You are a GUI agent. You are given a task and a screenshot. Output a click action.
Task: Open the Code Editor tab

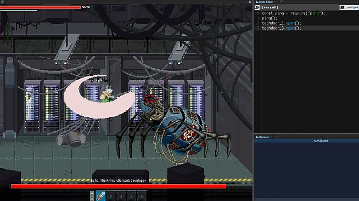pos(264,2)
